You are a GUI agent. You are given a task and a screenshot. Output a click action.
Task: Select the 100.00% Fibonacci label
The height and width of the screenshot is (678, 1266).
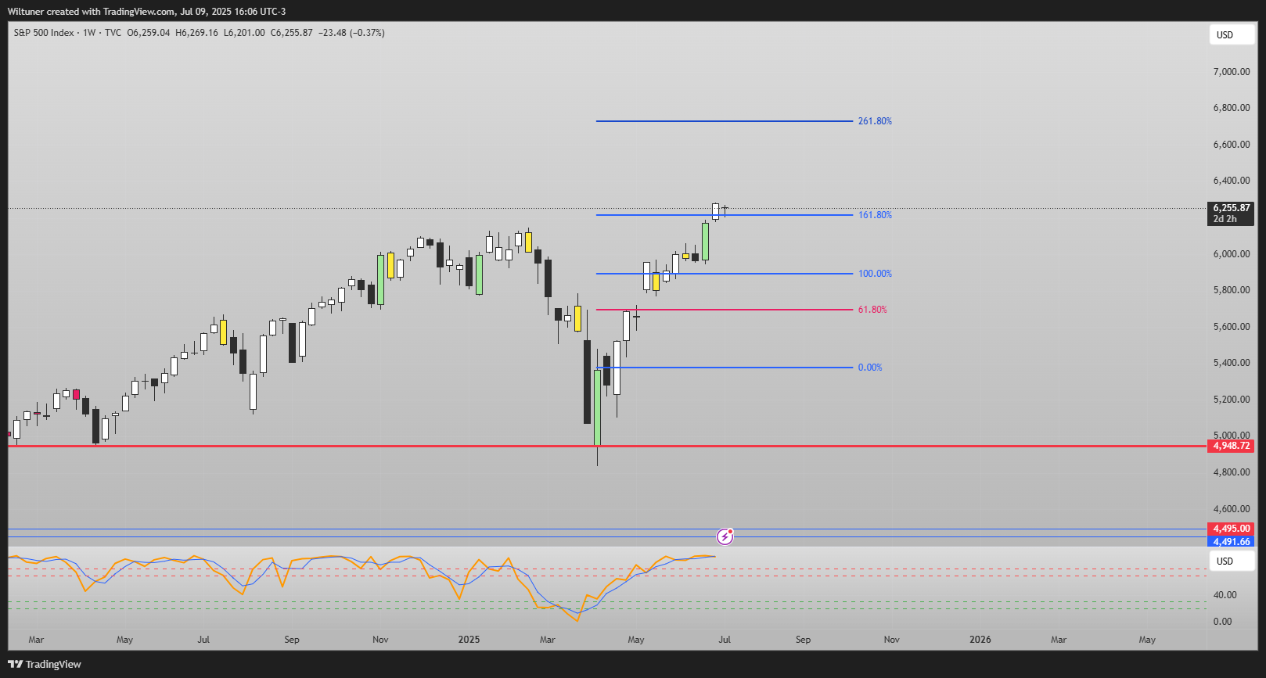875,274
